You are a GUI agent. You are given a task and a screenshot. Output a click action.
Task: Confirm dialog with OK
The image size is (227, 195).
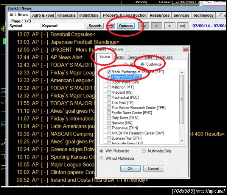point(130,168)
